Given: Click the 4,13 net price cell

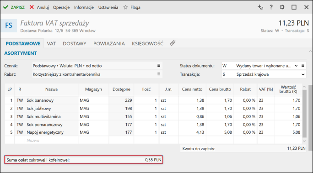Looking at the screenshot, I should 192,132.
